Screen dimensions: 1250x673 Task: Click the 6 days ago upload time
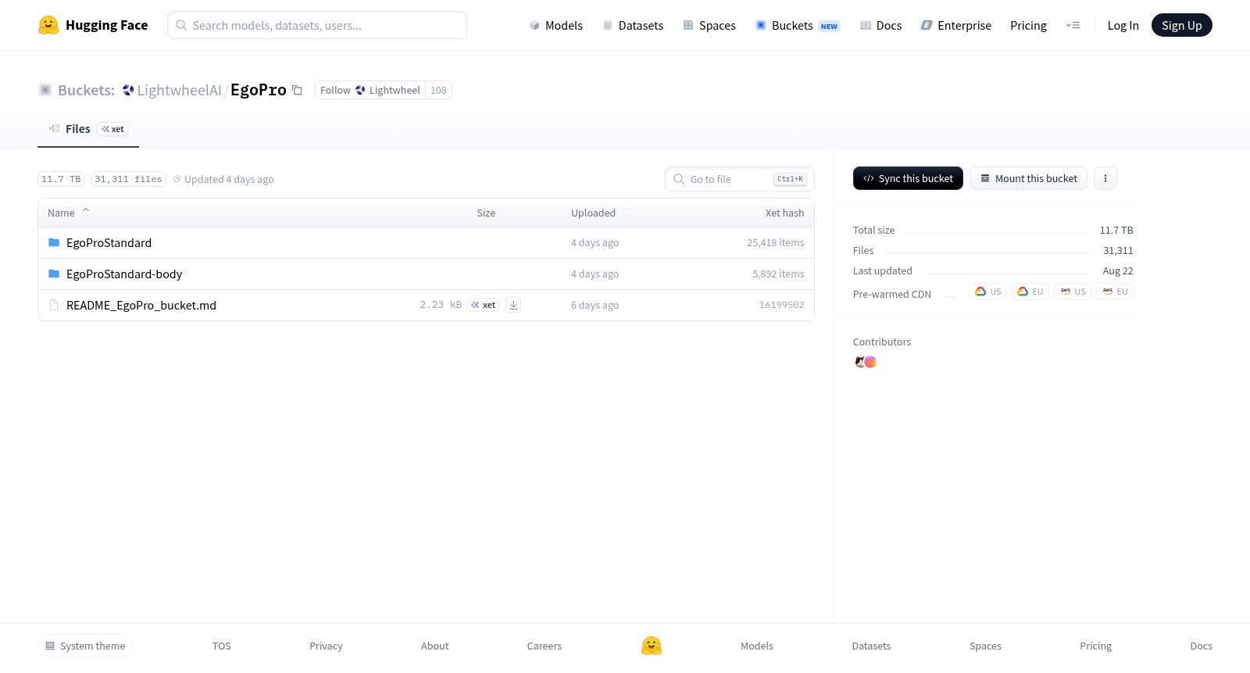click(595, 305)
